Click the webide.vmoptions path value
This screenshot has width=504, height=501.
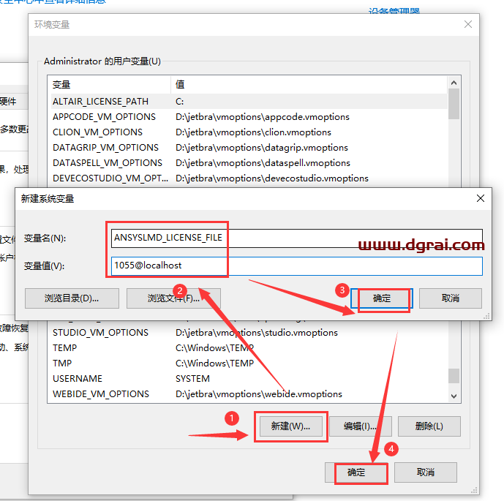tap(259, 394)
